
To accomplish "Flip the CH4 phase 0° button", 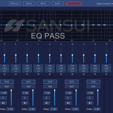I will click(47, 98).
